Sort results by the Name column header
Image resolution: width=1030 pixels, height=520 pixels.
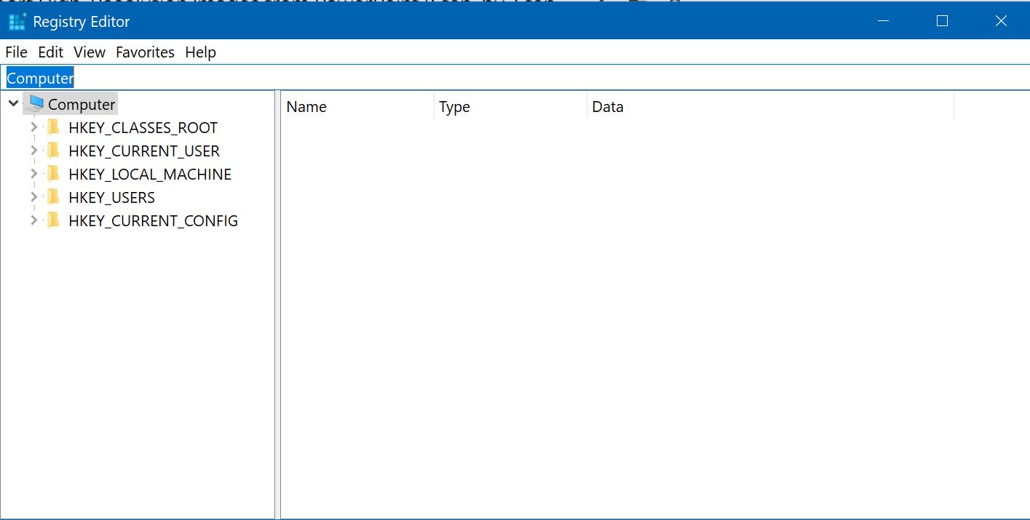(306, 106)
